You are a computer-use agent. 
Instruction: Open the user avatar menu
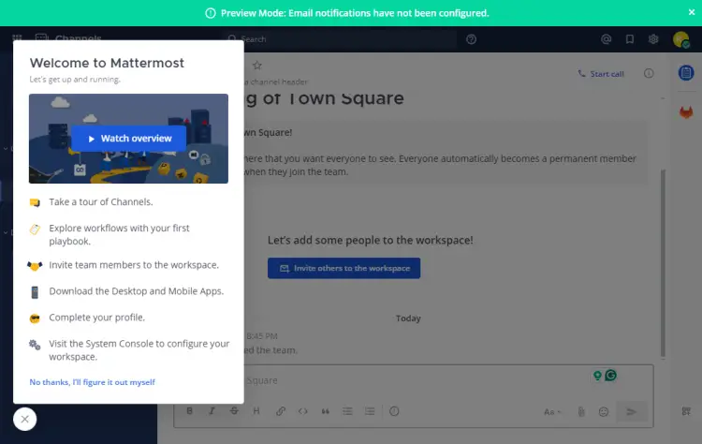(x=680, y=39)
